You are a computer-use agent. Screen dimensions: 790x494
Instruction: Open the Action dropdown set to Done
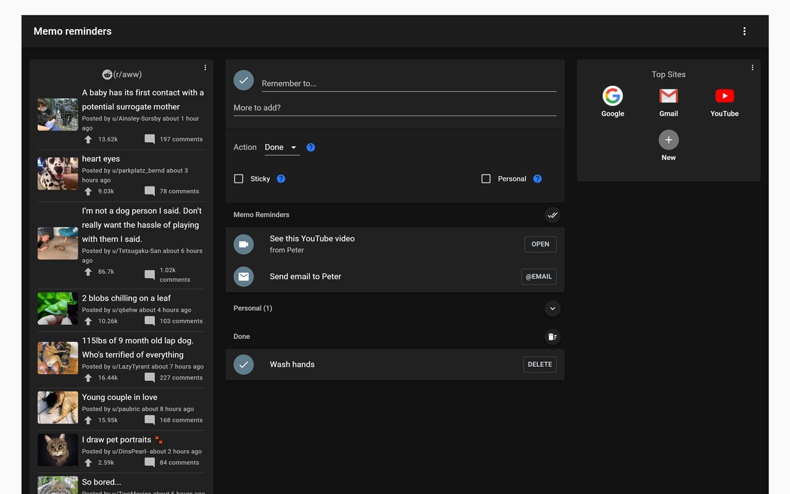[281, 148]
